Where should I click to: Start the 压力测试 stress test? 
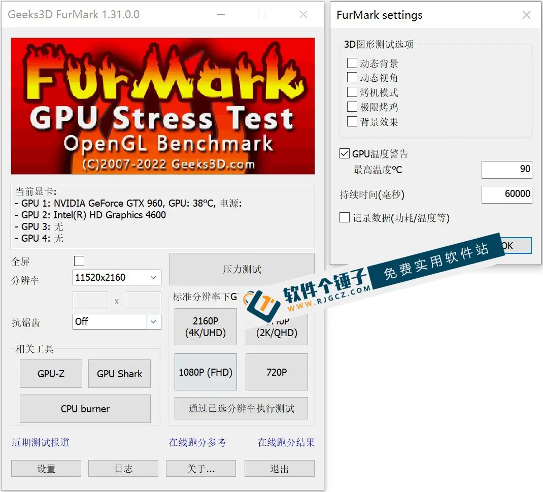click(x=242, y=269)
